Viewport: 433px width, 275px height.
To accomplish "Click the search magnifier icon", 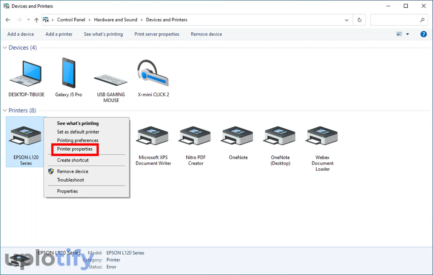I will (422, 20).
